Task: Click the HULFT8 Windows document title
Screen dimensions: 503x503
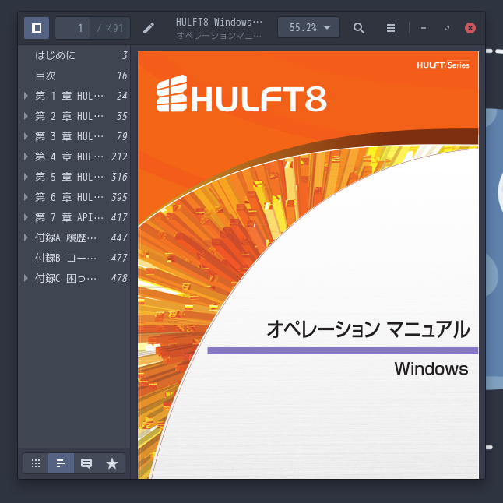Action: coord(219,22)
